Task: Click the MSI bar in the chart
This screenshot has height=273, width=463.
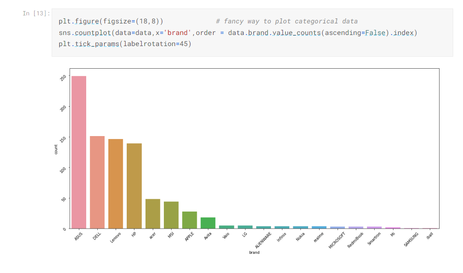Action: (171, 215)
